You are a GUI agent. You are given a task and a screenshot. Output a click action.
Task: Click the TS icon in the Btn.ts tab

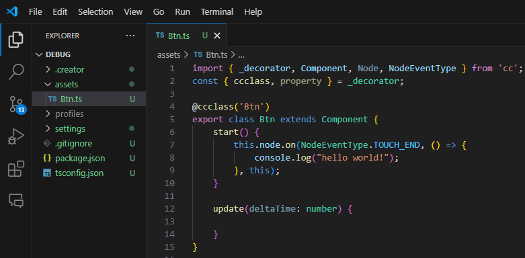point(160,36)
